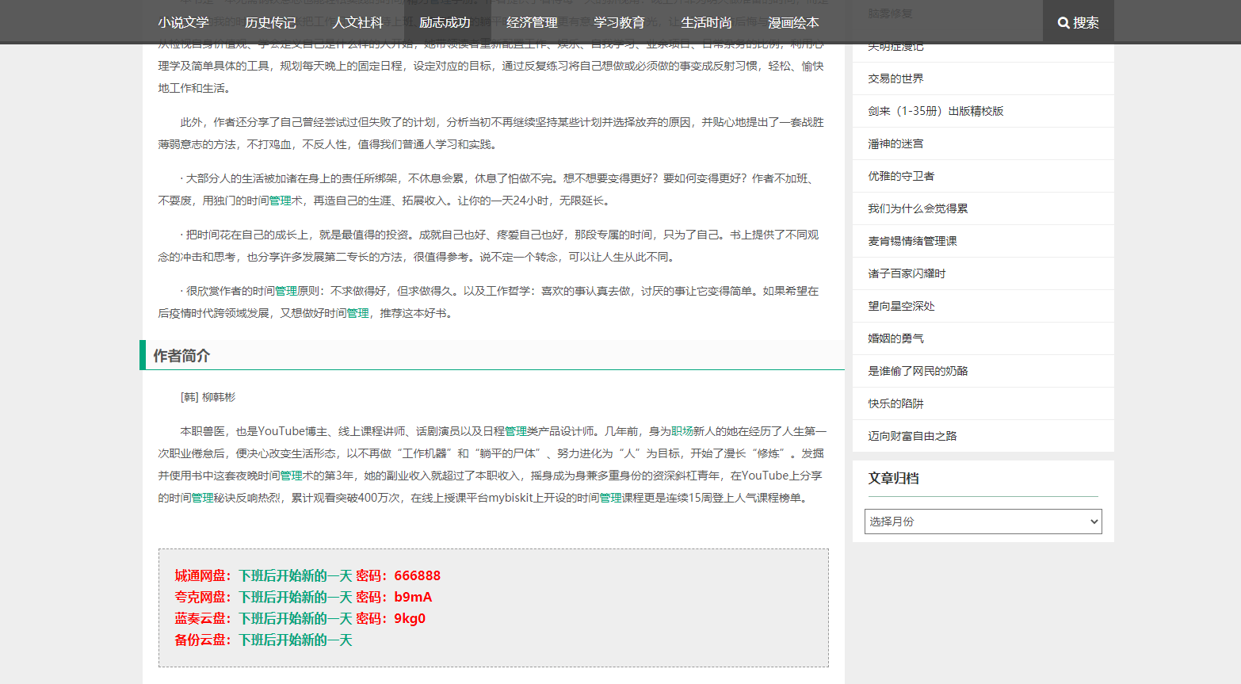This screenshot has height=684, width=1241.
Task: Open sidebar link 潘神的迷宫
Action: 895,143
